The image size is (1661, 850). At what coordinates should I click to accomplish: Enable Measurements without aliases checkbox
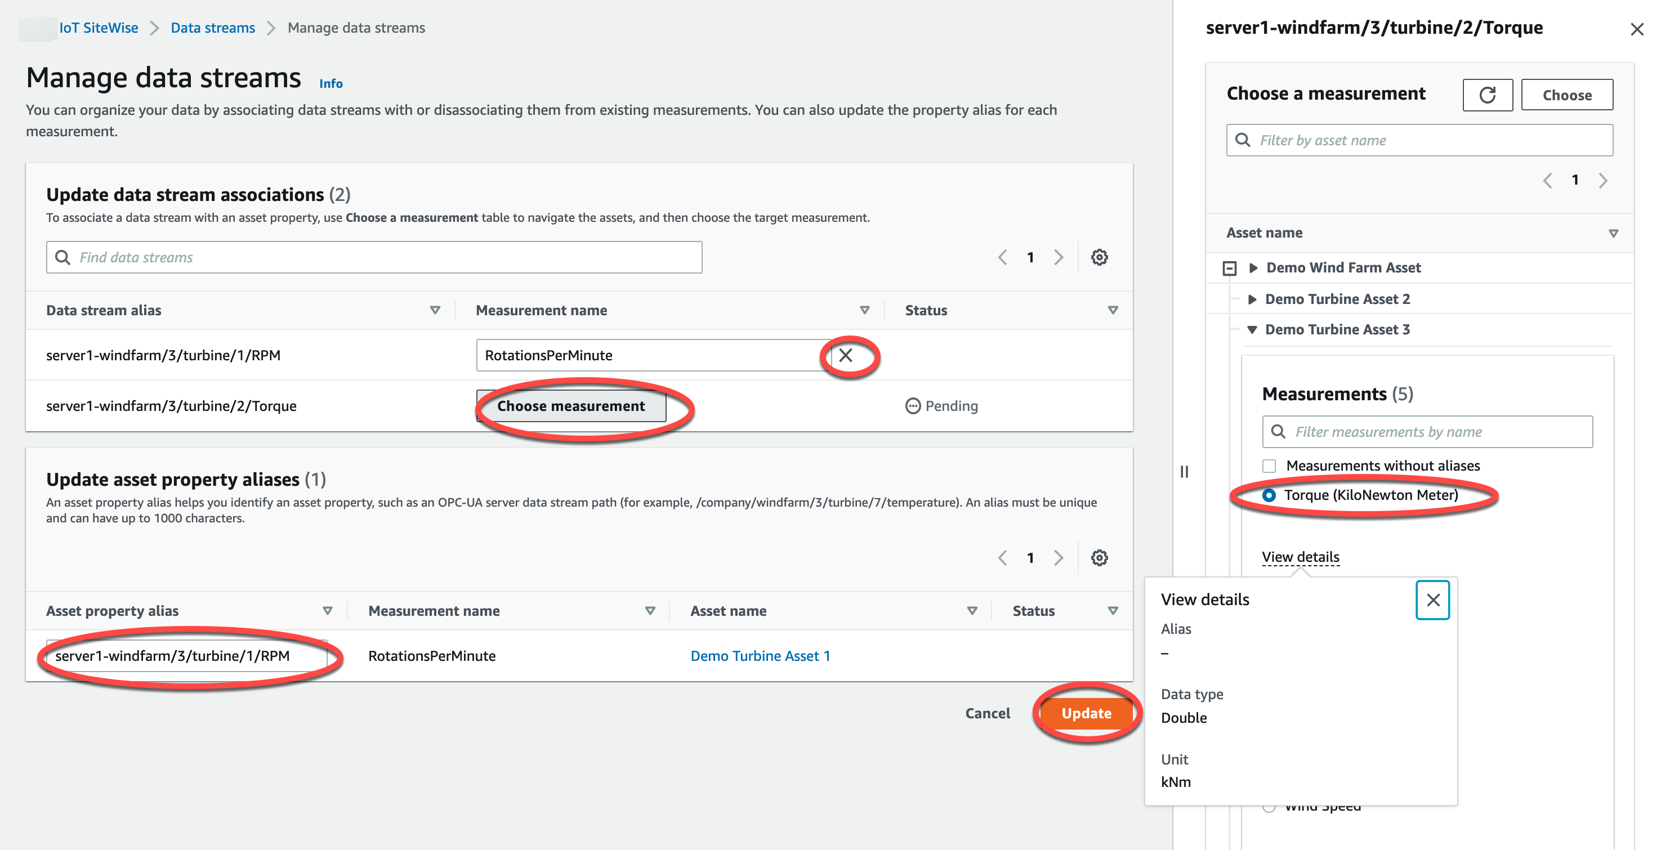tap(1269, 466)
